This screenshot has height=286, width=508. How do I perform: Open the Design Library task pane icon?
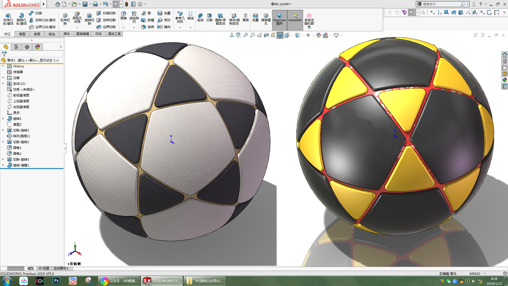505,61
